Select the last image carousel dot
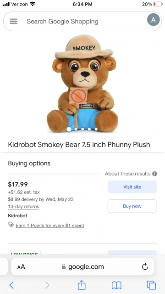165x294 pixels. pos(96,129)
